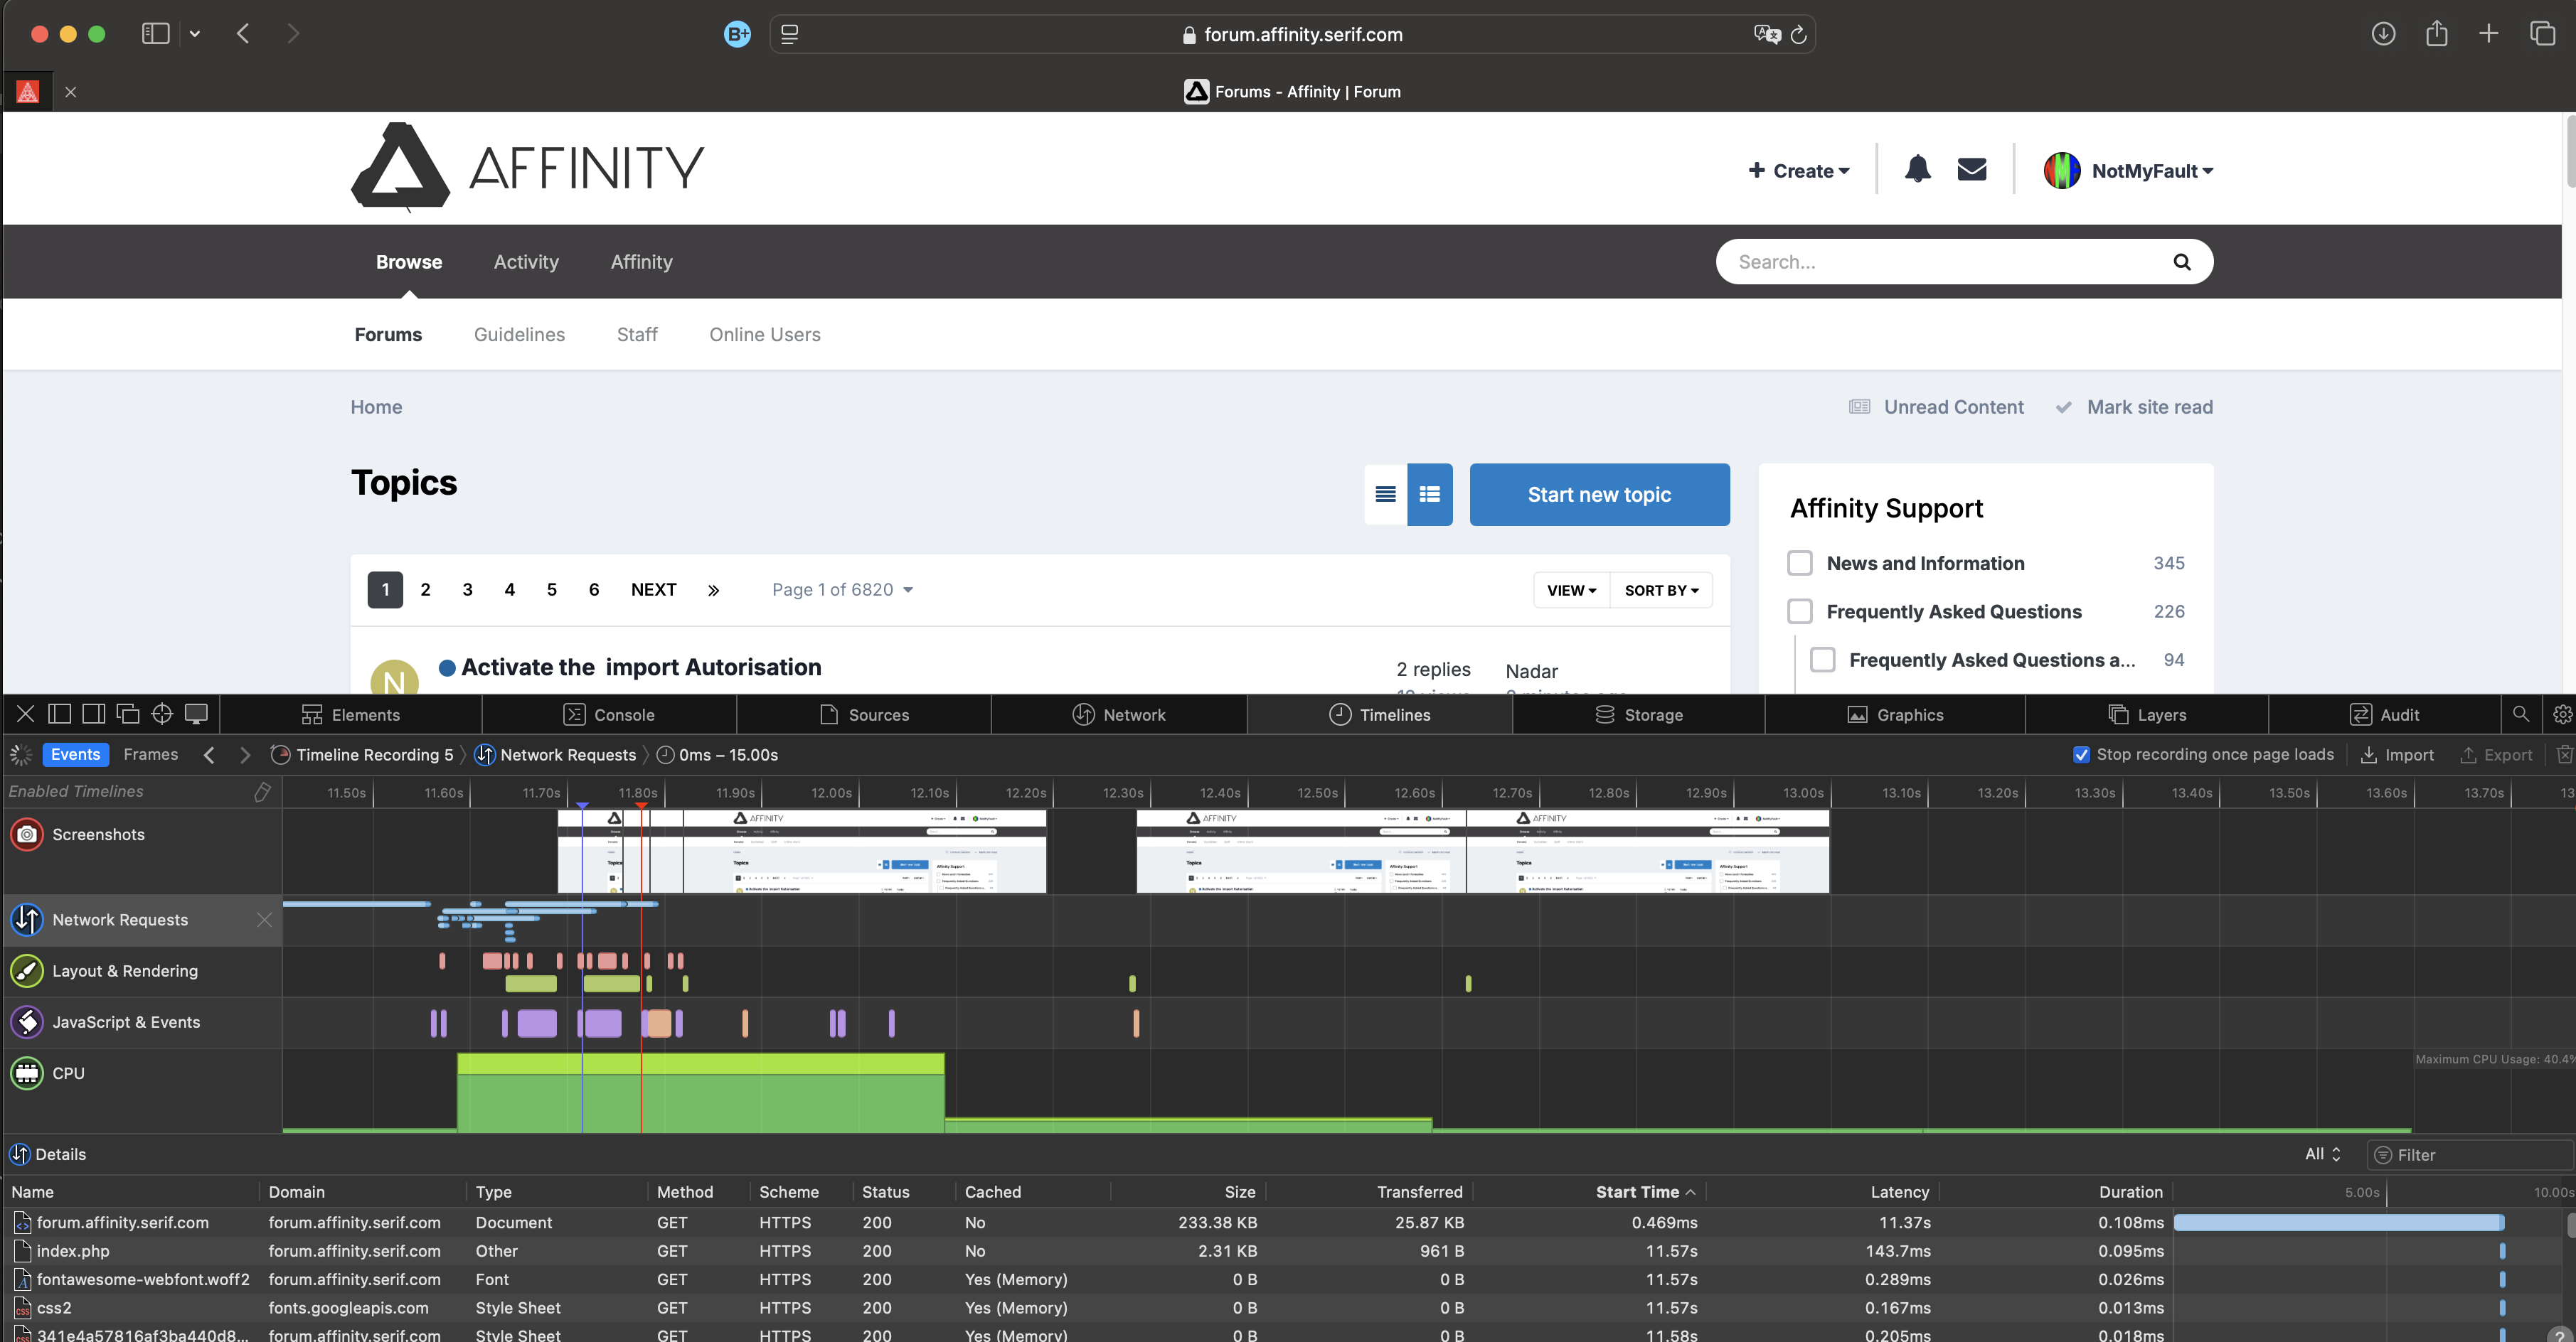Dock inspector to right side icon

point(94,714)
